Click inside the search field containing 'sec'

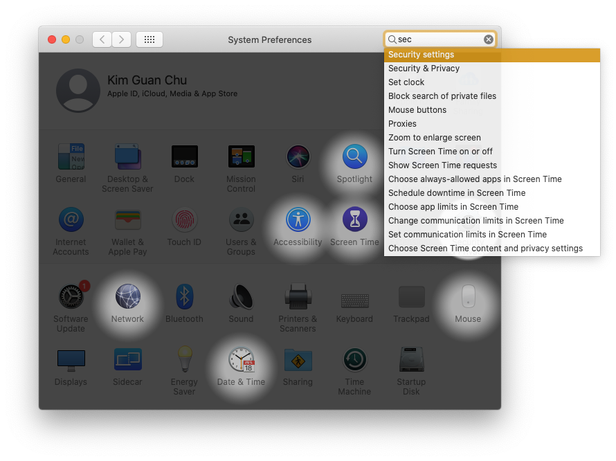(x=440, y=39)
